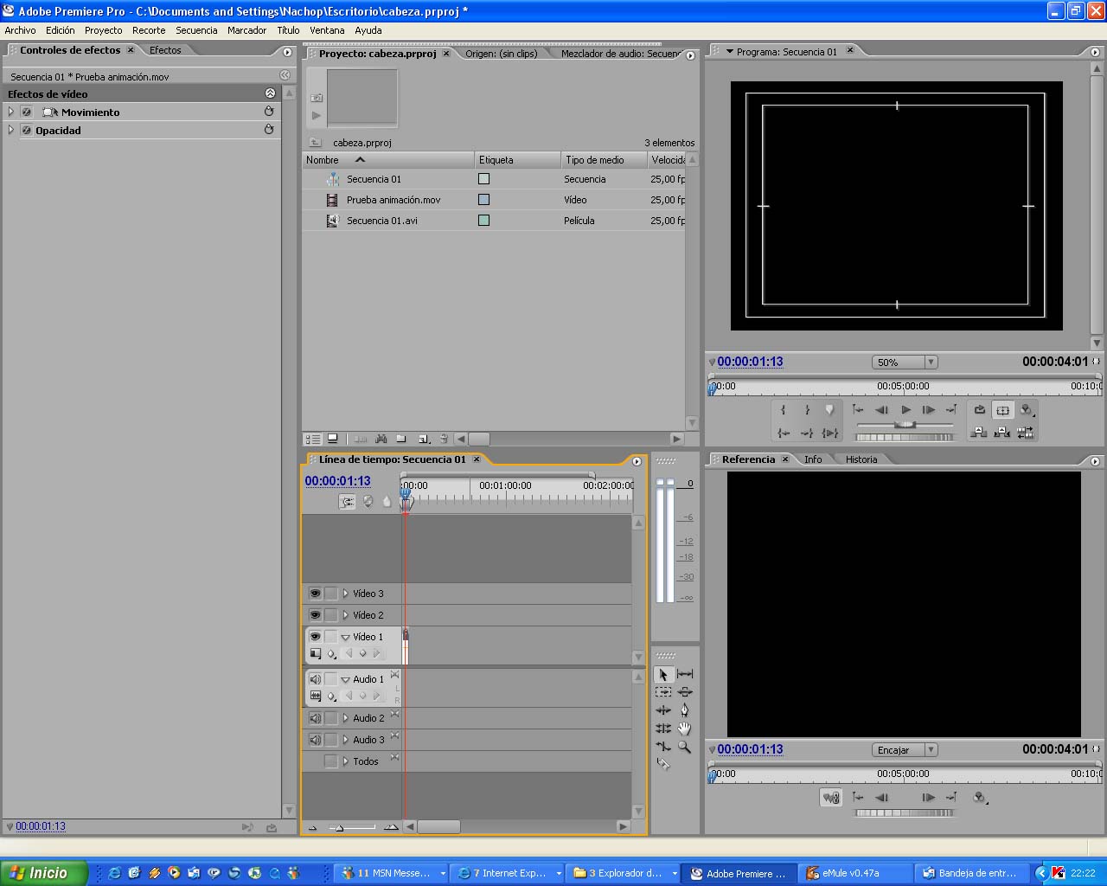Collapse the Vídeo 1 track
Screen dimensions: 1107x886
coord(345,637)
